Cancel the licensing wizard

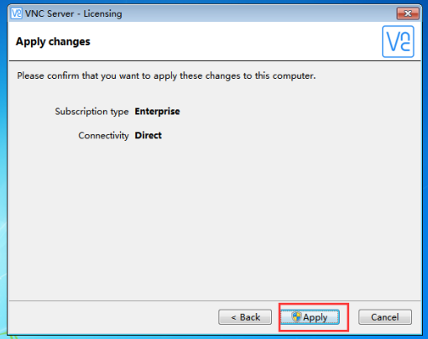coord(385,317)
